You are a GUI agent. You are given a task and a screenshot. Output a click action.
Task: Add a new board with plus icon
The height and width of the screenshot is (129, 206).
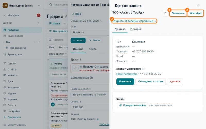pyautogui.click(x=39, y=23)
